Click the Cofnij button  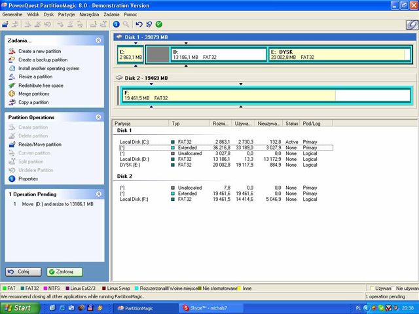[x=24, y=272]
